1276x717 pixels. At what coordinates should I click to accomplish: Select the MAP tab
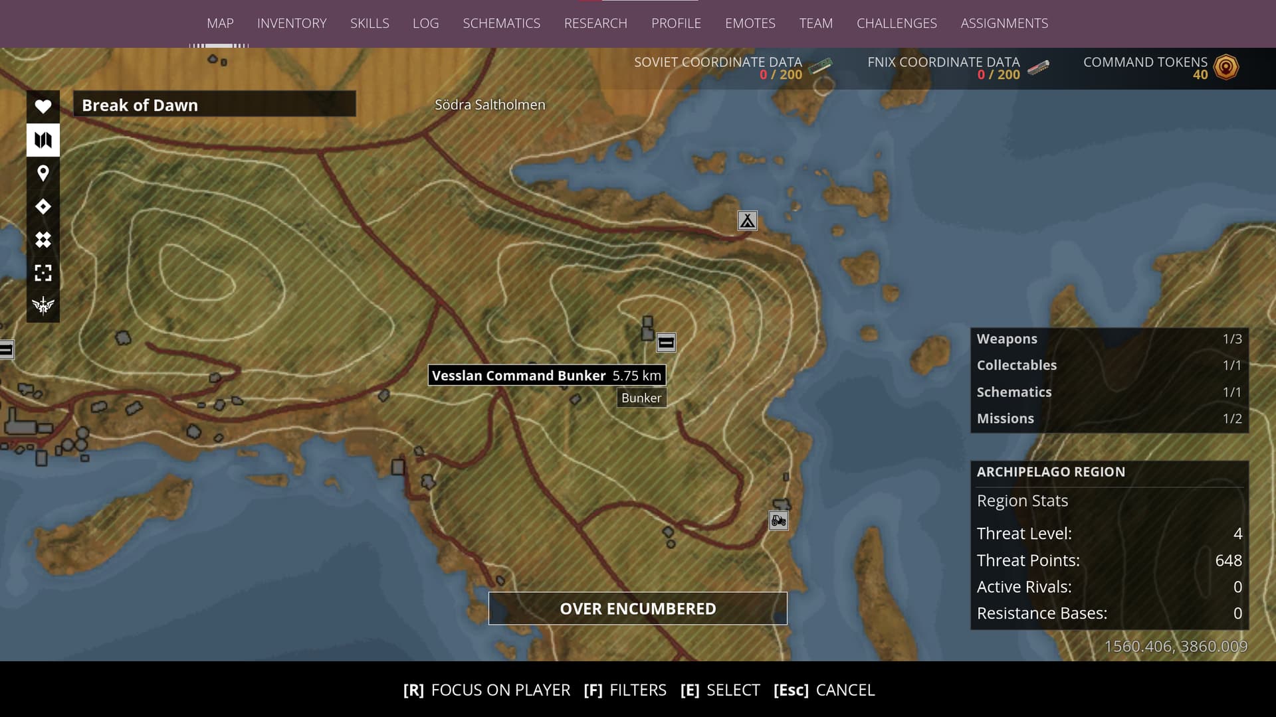[x=220, y=23]
